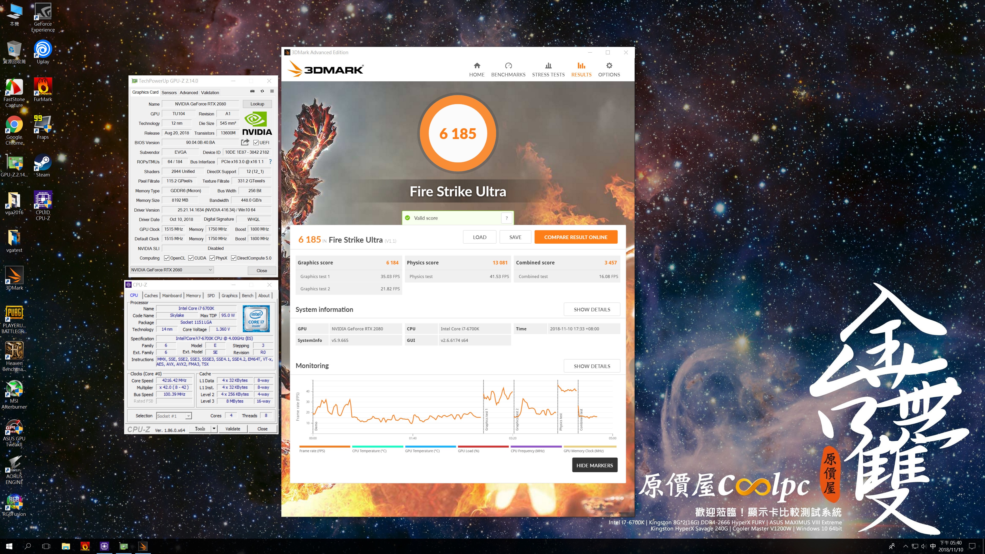Toggle the OpenCL checkbox in GPU-Z
Image resolution: width=985 pixels, height=554 pixels.
tap(166, 258)
